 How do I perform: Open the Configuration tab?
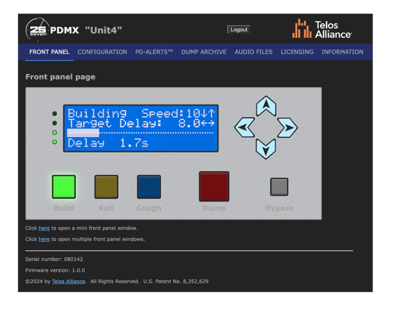click(102, 52)
